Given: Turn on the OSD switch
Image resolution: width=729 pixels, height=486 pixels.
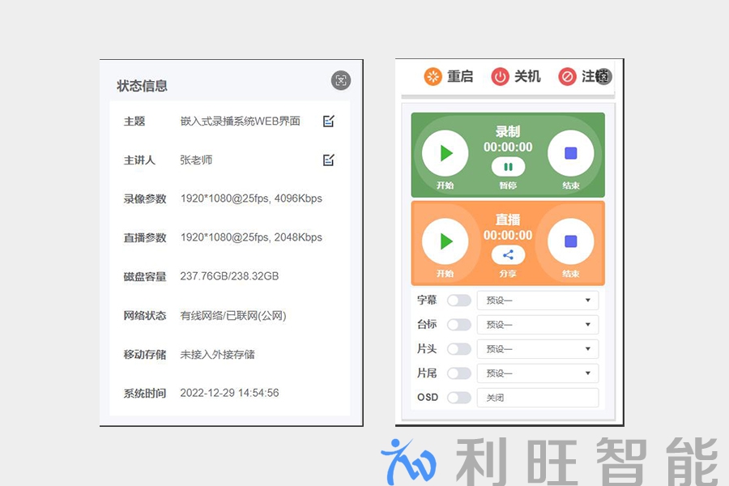Looking at the screenshot, I should pyautogui.click(x=460, y=397).
